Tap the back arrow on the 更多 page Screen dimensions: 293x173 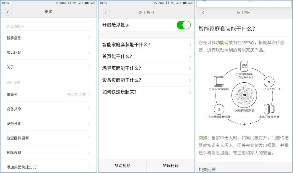tap(8, 12)
